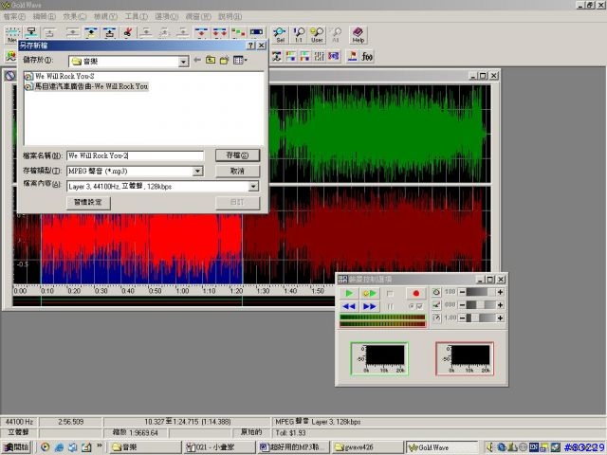Open the Layer 3, 44100Hz attributes dropdown
The height and width of the screenshot is (455, 607).
click(253, 187)
